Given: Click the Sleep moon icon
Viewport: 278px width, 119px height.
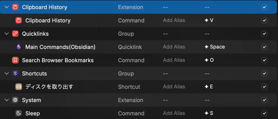Looking at the screenshot, I should pos(19,113).
